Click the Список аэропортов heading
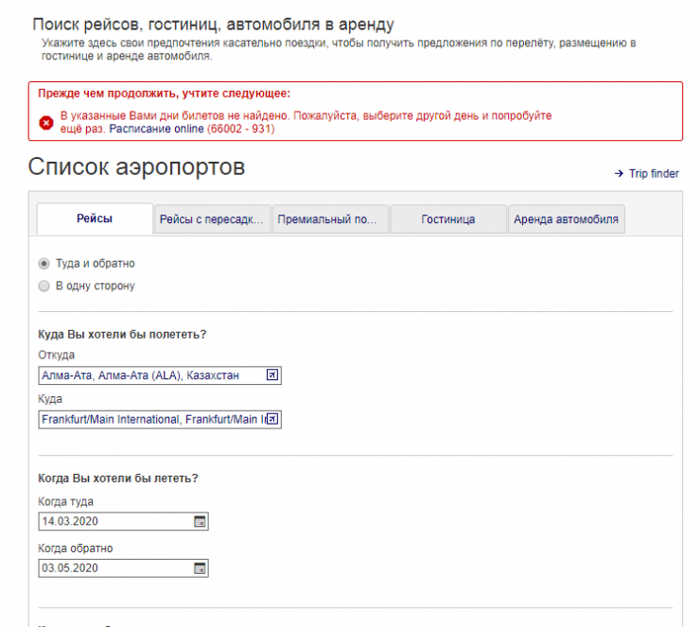The height and width of the screenshot is (627, 700). tap(136, 167)
